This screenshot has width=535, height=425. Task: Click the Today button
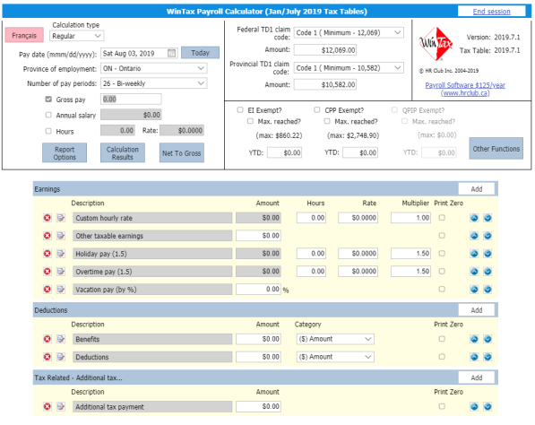[200, 53]
